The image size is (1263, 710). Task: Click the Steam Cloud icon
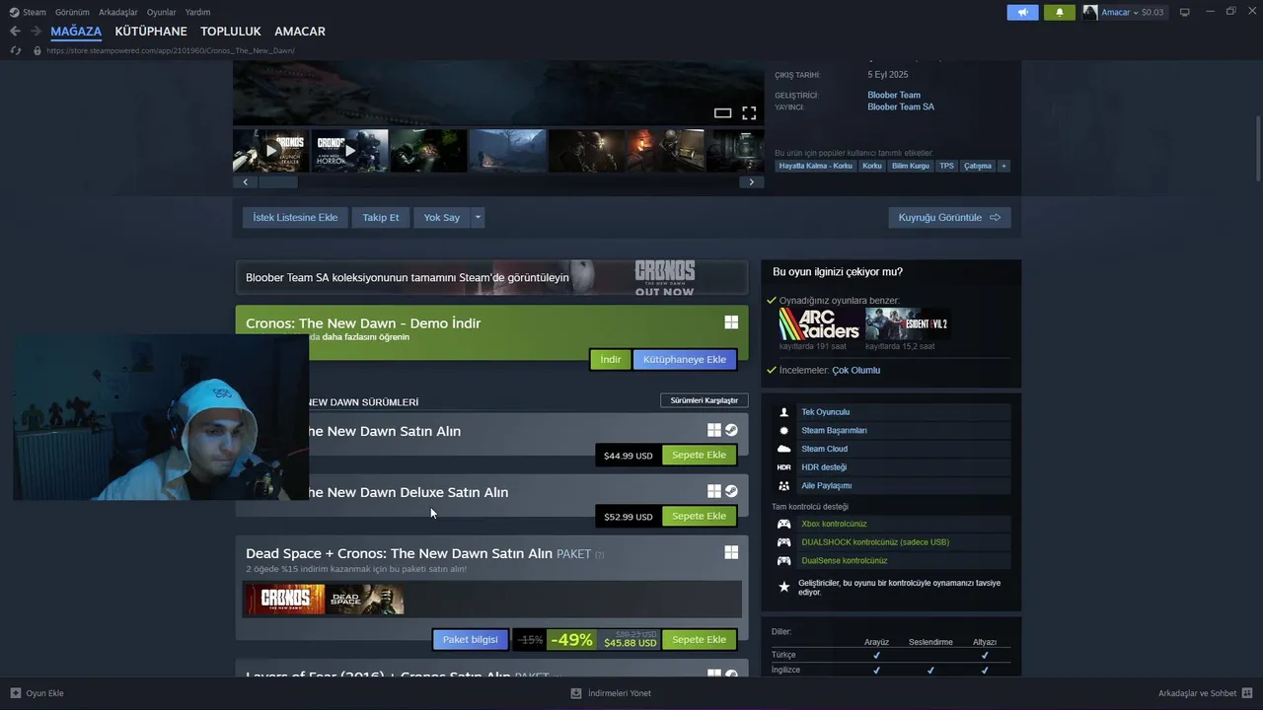(783, 449)
